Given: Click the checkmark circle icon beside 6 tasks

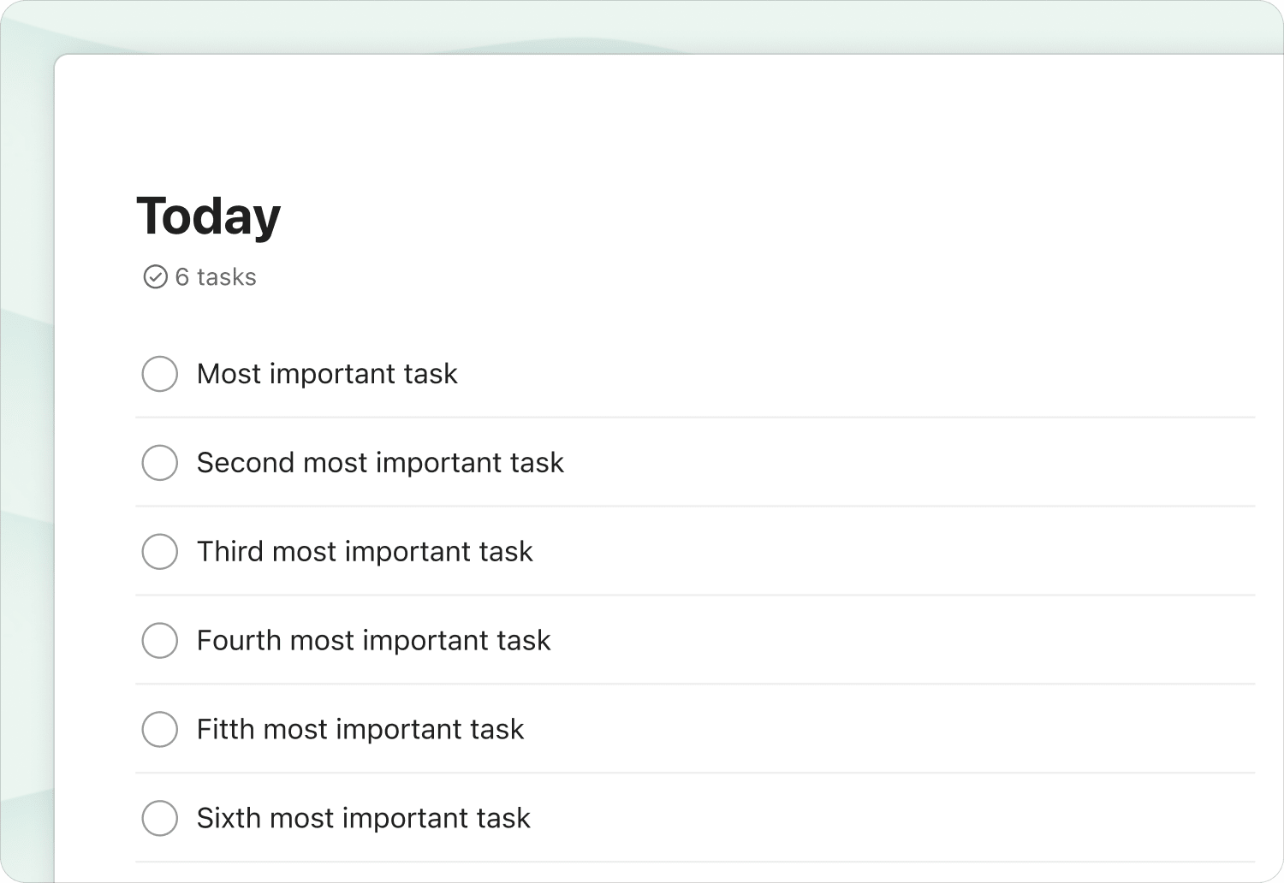Looking at the screenshot, I should pyautogui.click(x=155, y=277).
